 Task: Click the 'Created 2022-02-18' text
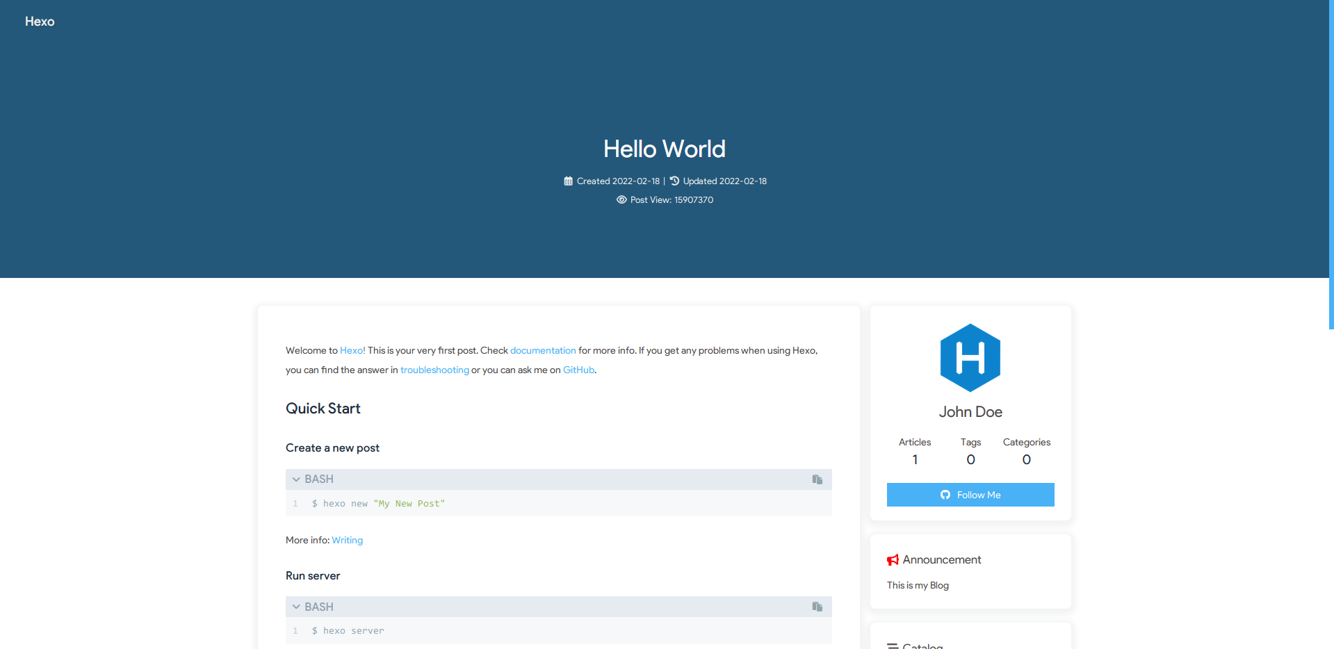tap(618, 181)
